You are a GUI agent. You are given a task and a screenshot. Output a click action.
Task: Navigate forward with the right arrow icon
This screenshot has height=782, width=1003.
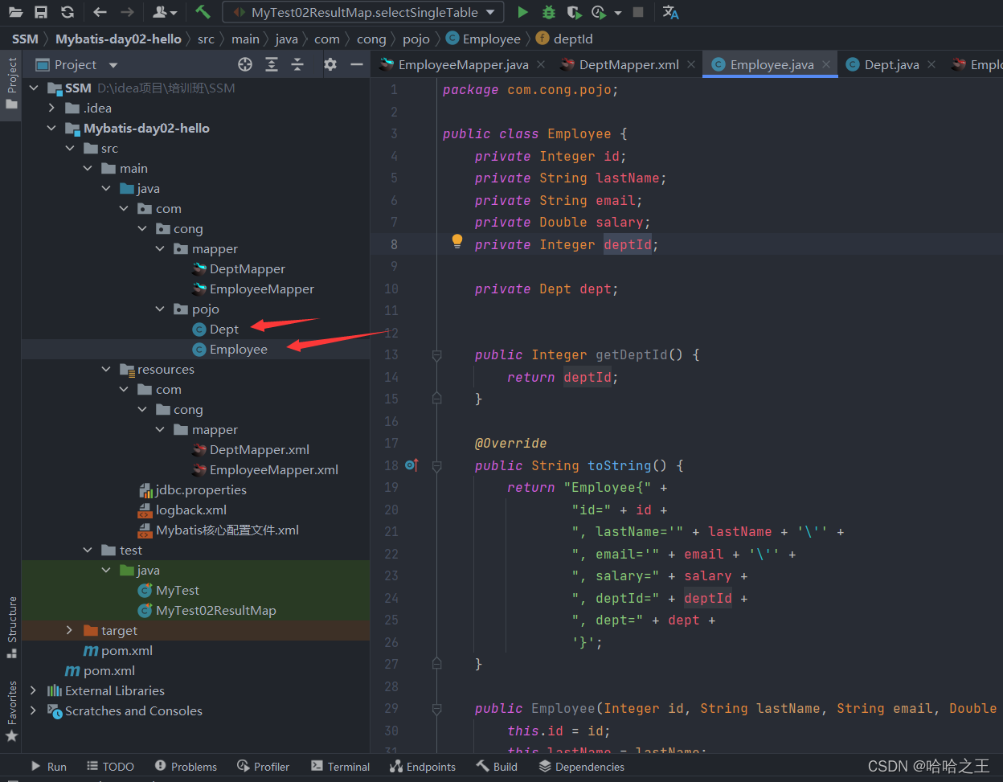[127, 12]
